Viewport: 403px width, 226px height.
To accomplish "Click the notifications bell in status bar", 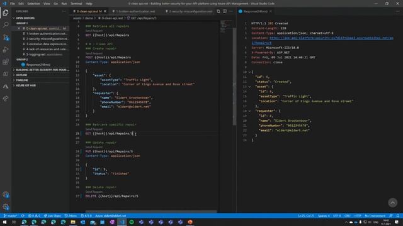I will pos(397,216).
